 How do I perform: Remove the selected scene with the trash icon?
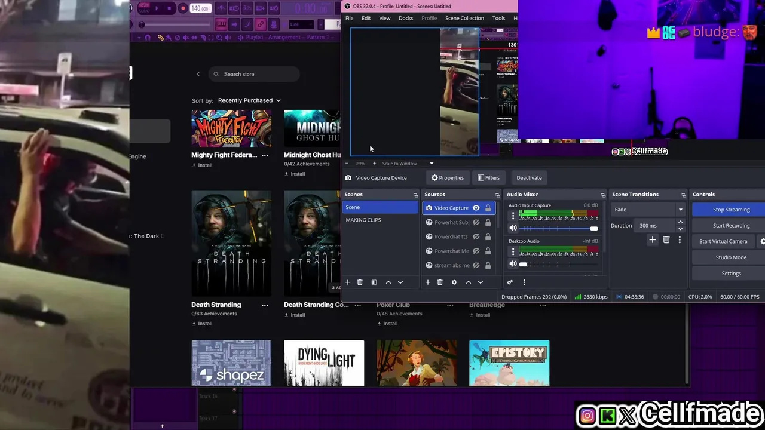coord(360,282)
